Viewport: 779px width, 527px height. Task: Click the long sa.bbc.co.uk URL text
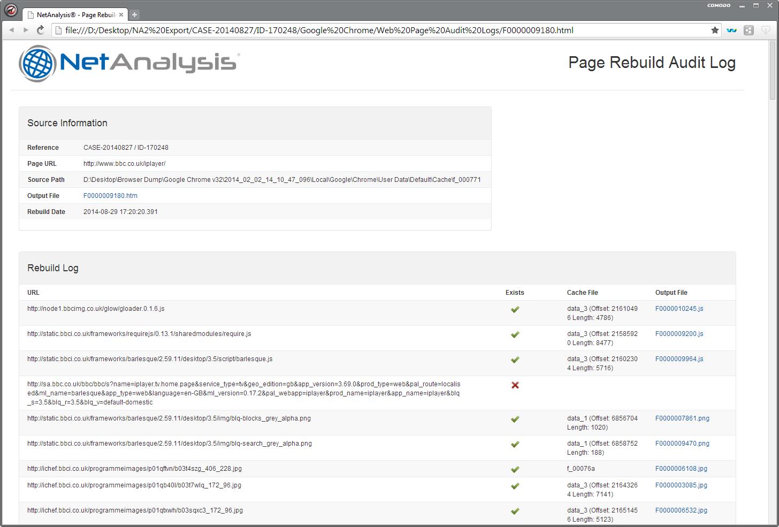244,393
